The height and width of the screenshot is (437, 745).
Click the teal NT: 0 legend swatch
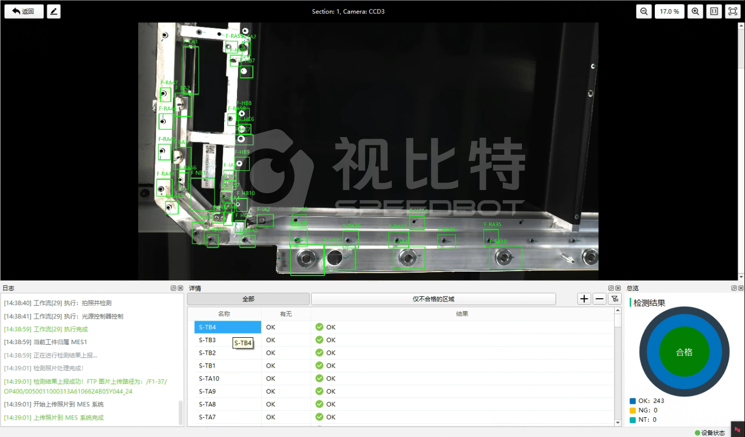tap(633, 420)
